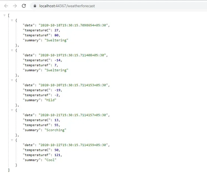207x181 pixels.
Task: Click the "Cool" summary value
Action: click(x=50, y=160)
